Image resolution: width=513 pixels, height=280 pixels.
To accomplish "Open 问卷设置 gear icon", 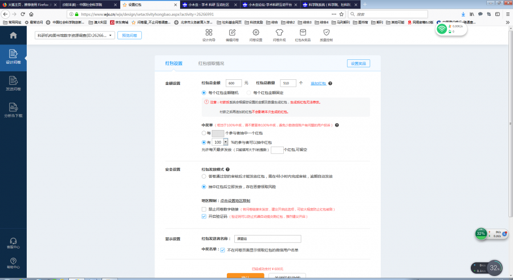I will point(255,35).
